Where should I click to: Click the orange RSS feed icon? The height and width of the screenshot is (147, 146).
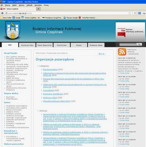122,52
